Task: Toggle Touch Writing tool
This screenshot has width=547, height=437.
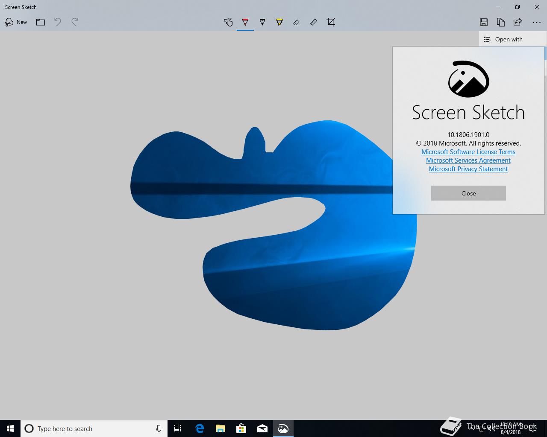Action: pos(228,22)
